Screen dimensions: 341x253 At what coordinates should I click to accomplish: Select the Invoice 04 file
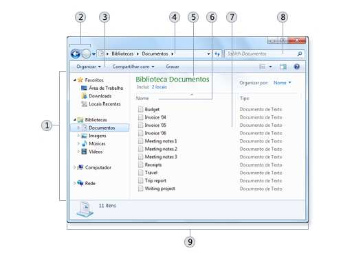[155, 117]
